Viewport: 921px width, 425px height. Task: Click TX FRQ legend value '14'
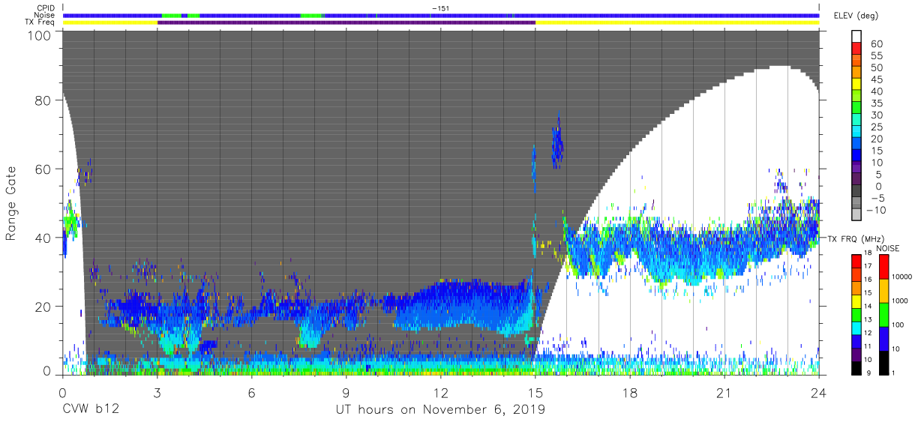click(x=866, y=307)
